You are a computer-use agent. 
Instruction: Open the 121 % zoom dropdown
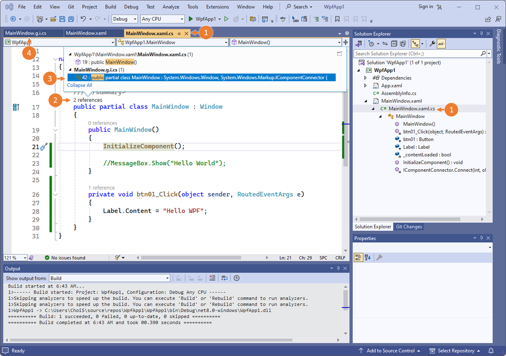coord(15,258)
